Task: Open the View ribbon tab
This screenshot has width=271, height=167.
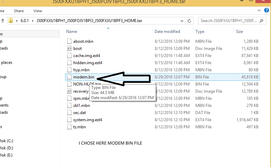Action: pyautogui.click(x=38, y=11)
